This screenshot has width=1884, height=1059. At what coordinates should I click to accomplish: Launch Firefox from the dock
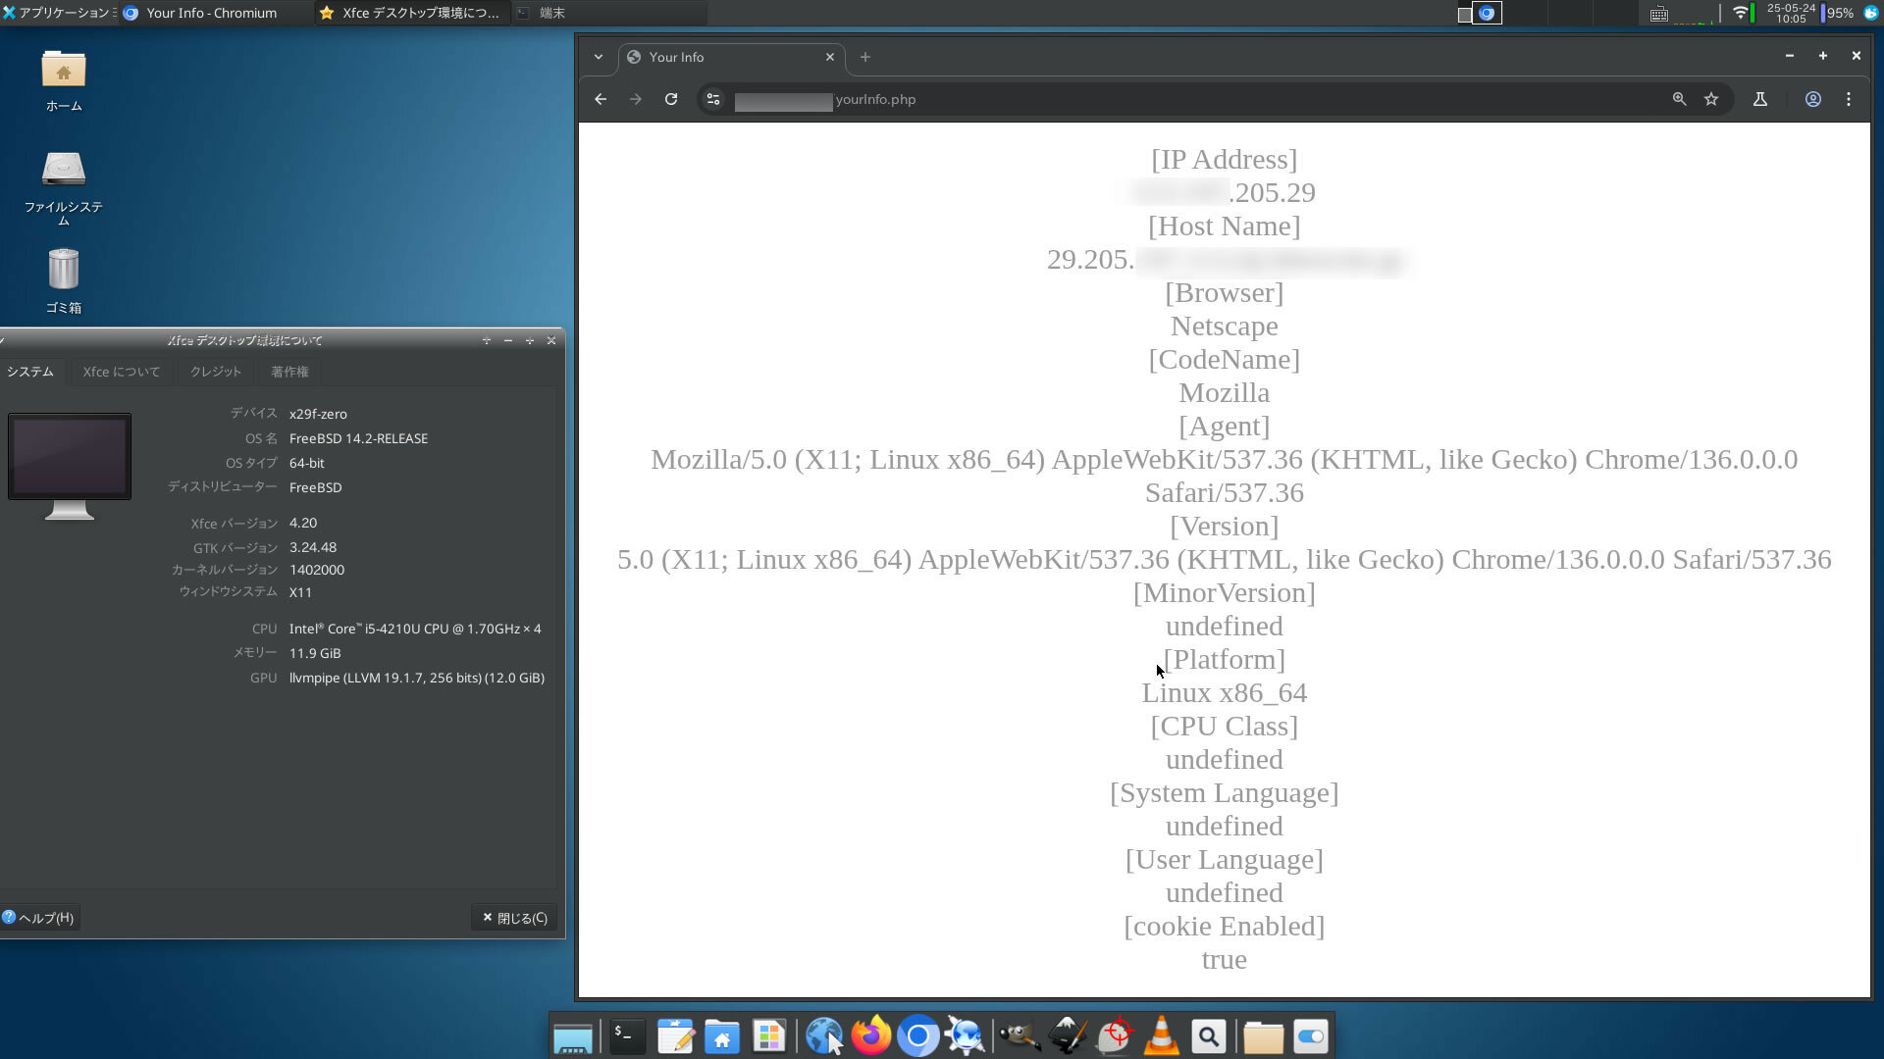870,1036
